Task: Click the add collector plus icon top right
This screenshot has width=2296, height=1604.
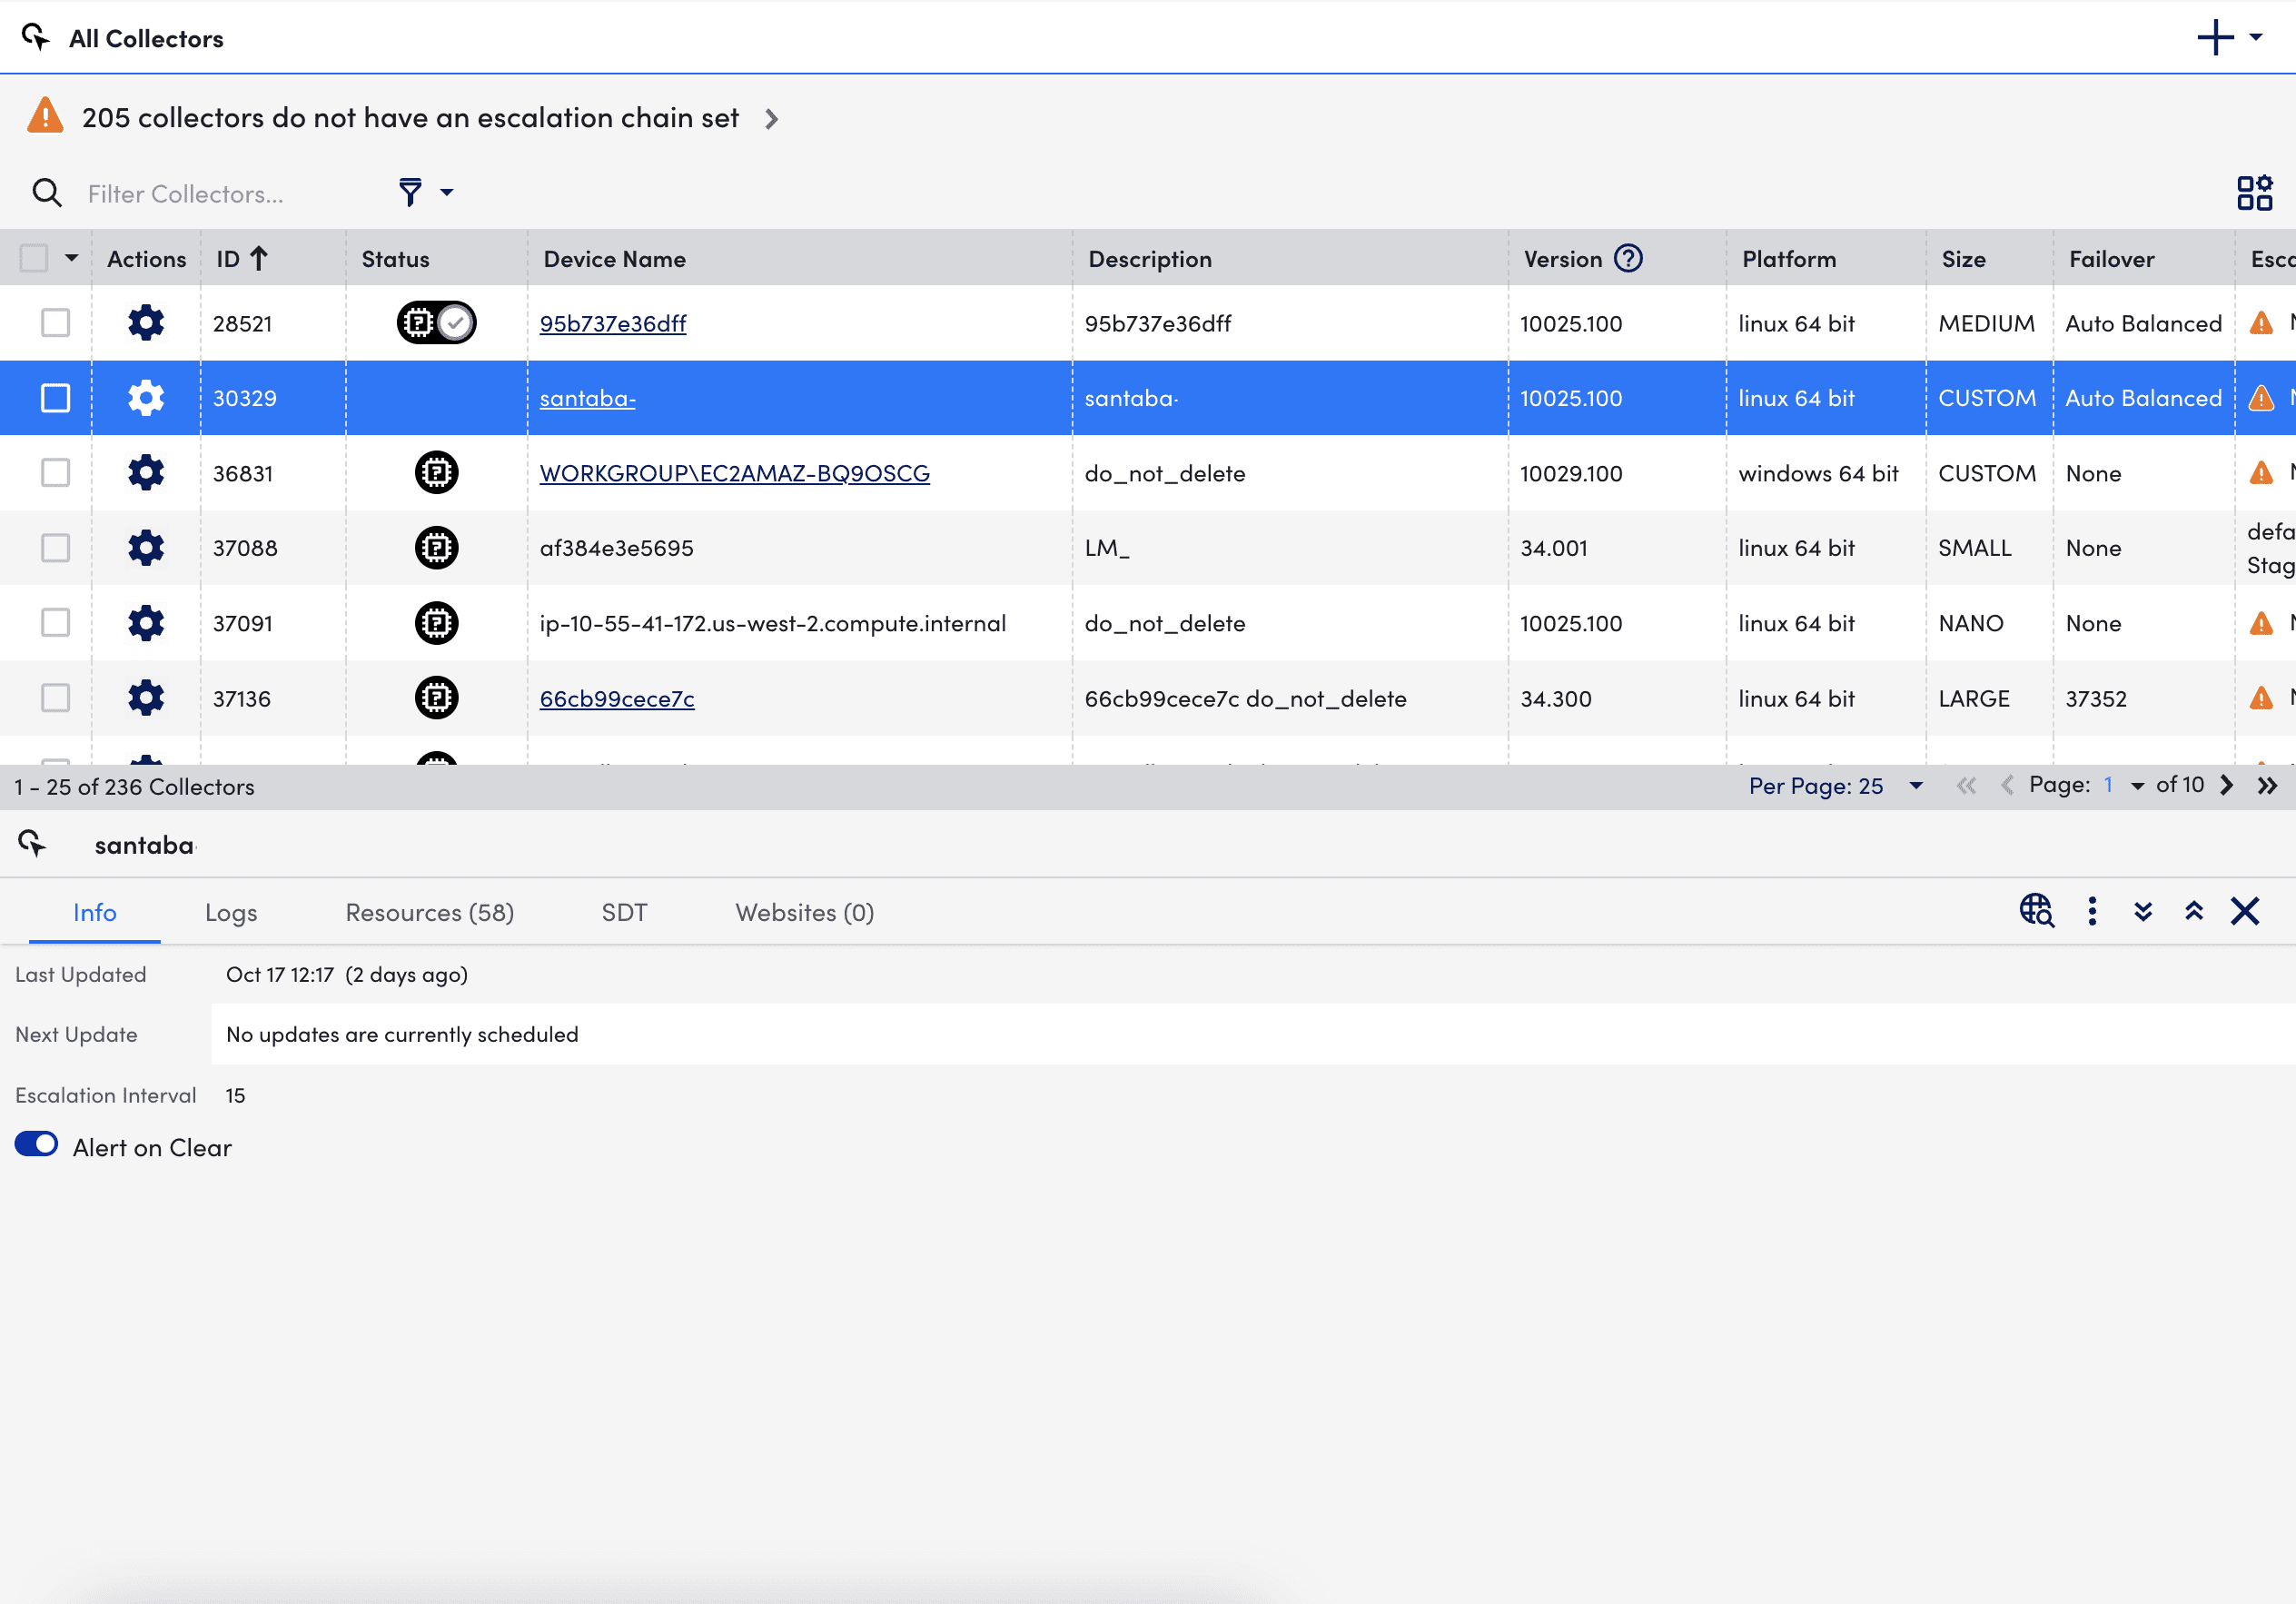Action: [x=2216, y=35]
